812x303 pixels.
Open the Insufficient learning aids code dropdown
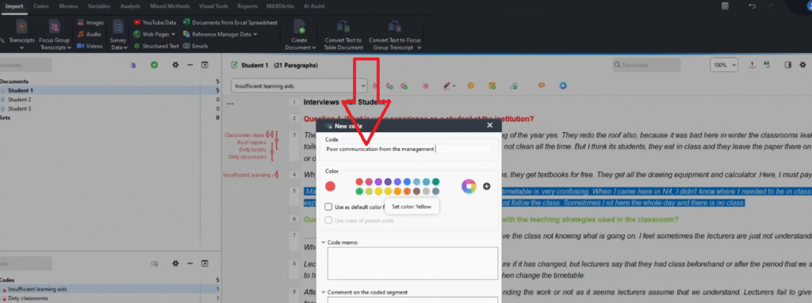(363, 85)
